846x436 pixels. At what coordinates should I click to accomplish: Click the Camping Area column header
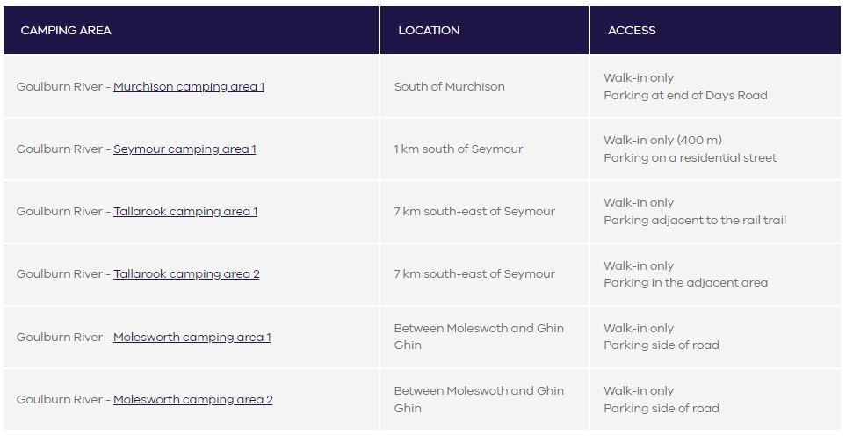pos(66,31)
